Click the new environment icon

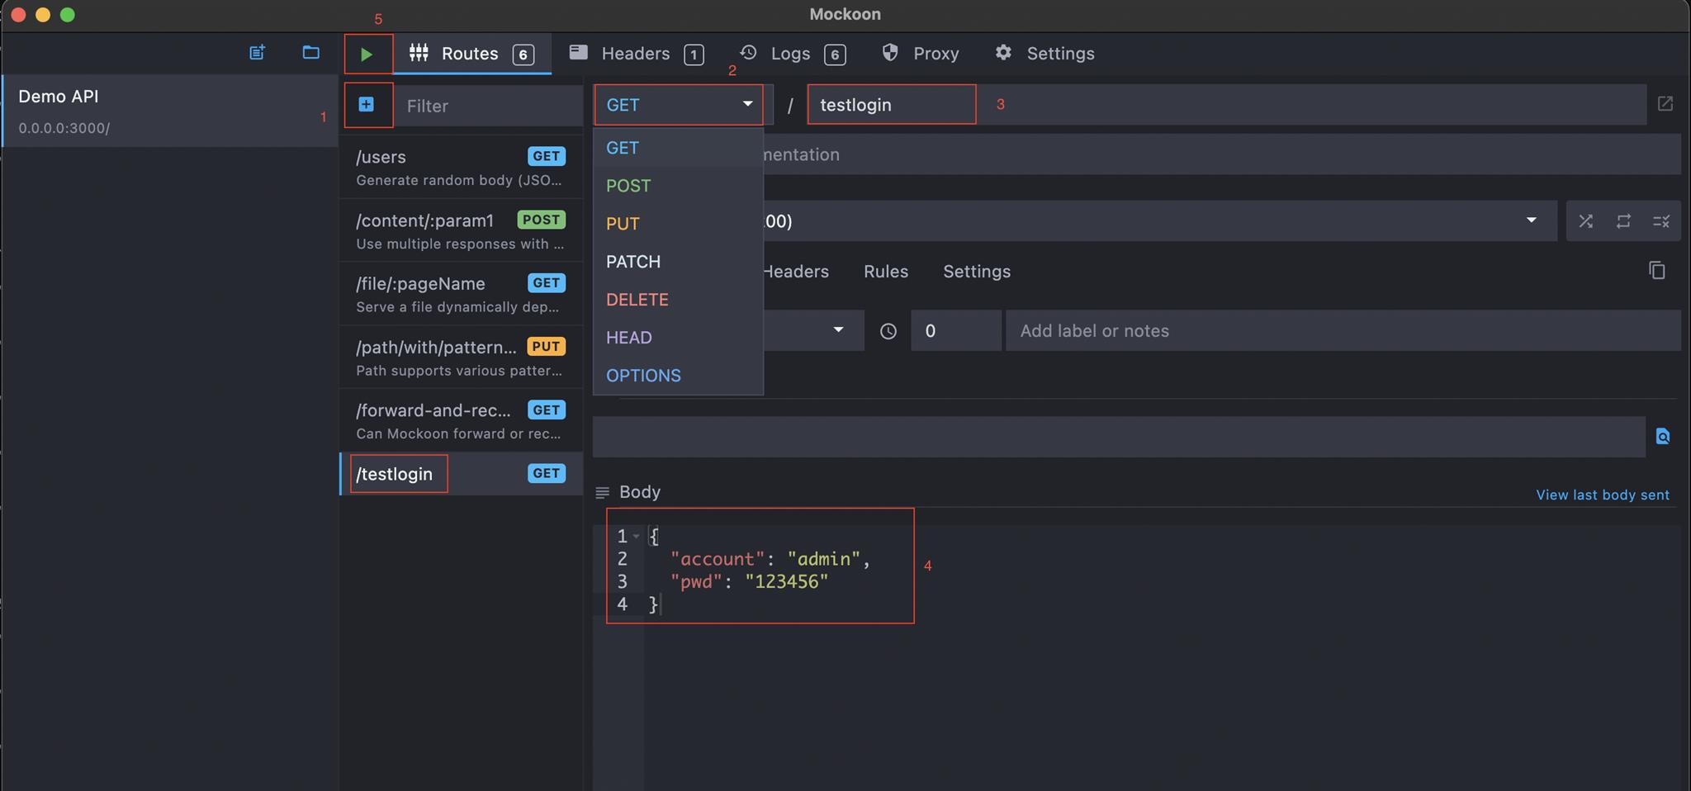click(257, 53)
